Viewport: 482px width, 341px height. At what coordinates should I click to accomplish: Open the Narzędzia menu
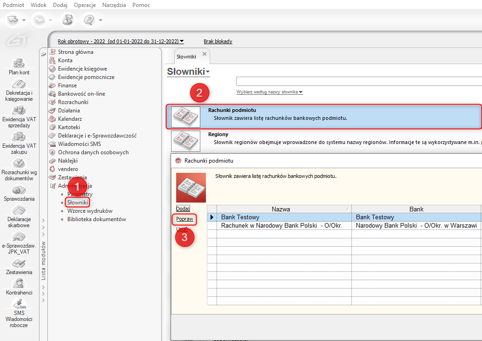click(x=114, y=5)
